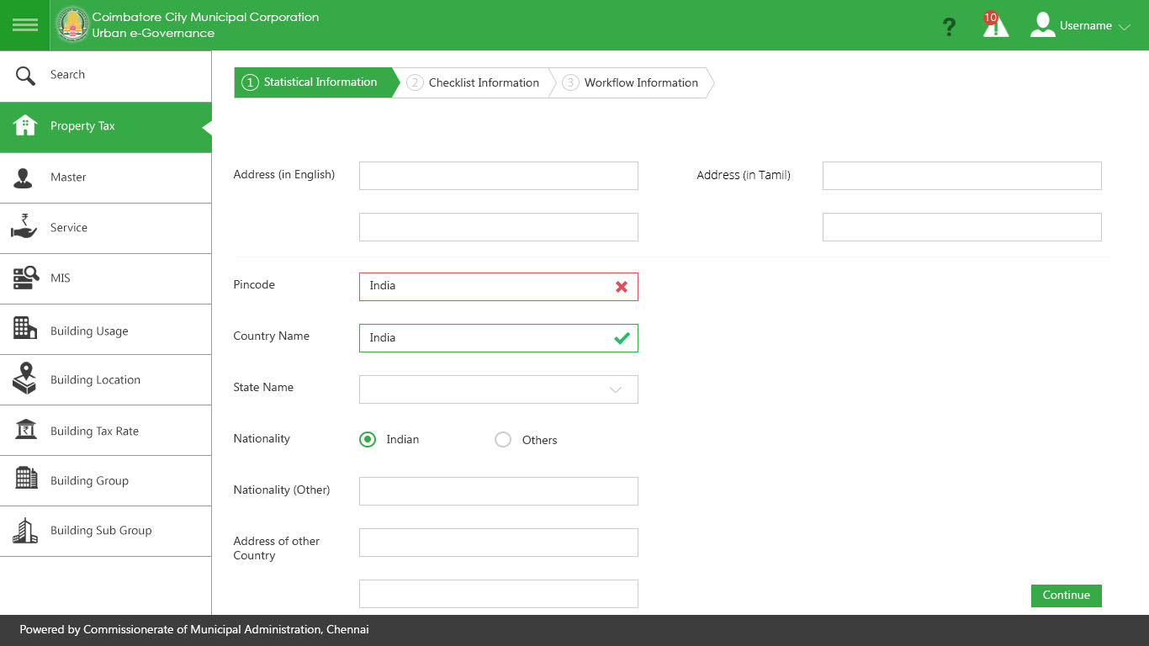Go to Checklist Information step

[474, 82]
